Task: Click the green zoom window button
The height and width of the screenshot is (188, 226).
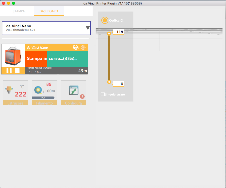Action: (14, 3)
